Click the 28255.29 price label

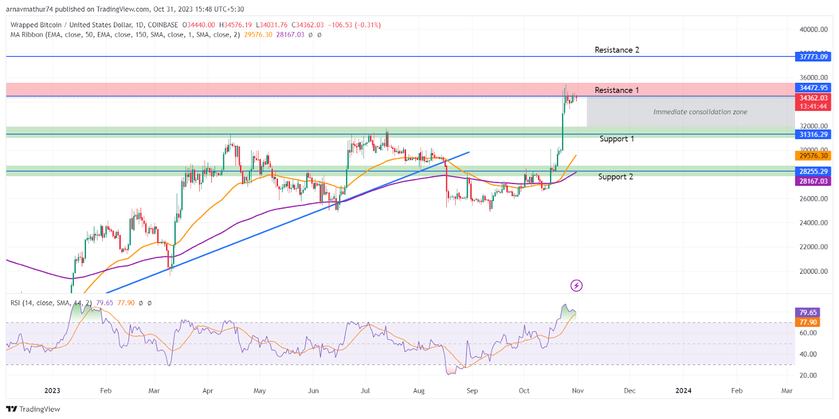click(813, 171)
